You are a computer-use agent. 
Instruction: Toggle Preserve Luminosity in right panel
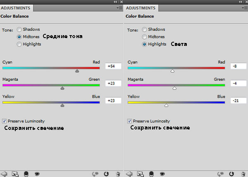click(129, 121)
